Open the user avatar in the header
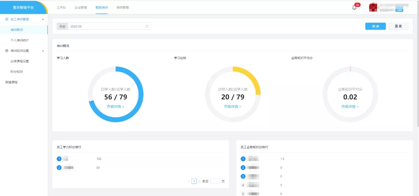The image size is (419, 196). click(x=373, y=7)
